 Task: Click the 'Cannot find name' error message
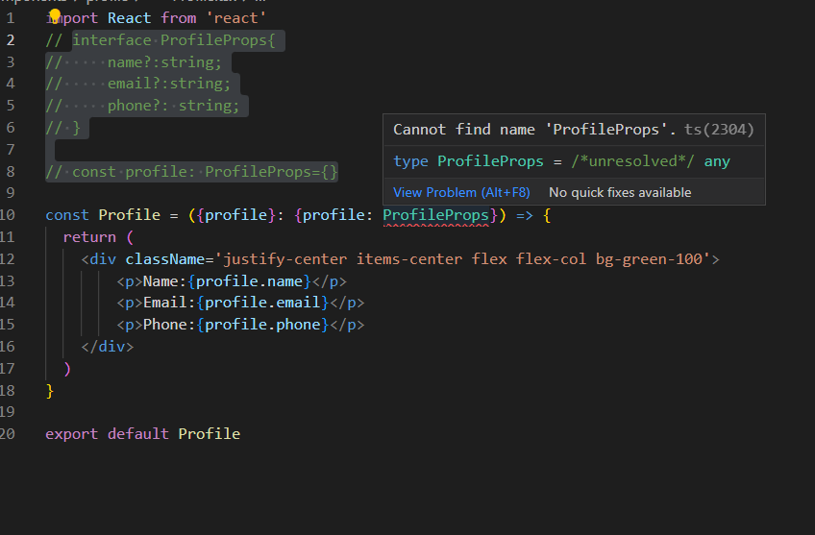click(534, 130)
